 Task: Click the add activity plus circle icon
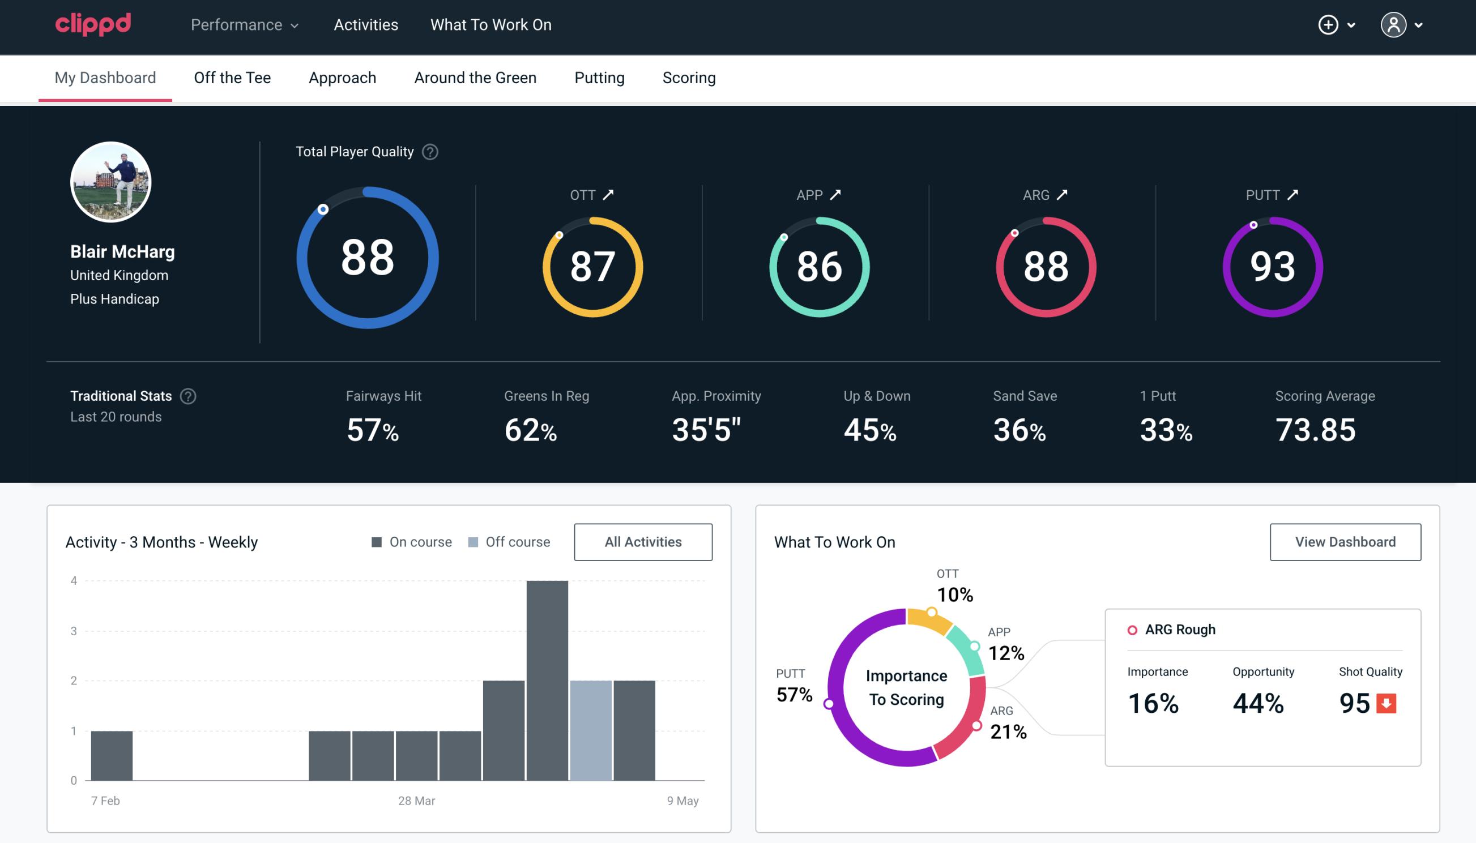pyautogui.click(x=1330, y=25)
